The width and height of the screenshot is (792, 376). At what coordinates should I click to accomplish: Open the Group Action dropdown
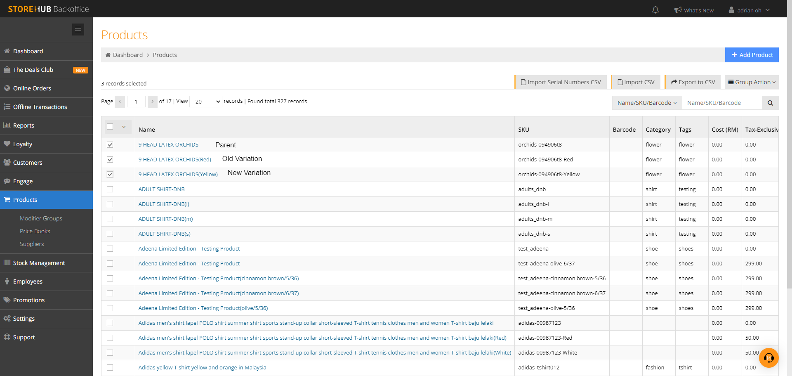[x=752, y=82]
